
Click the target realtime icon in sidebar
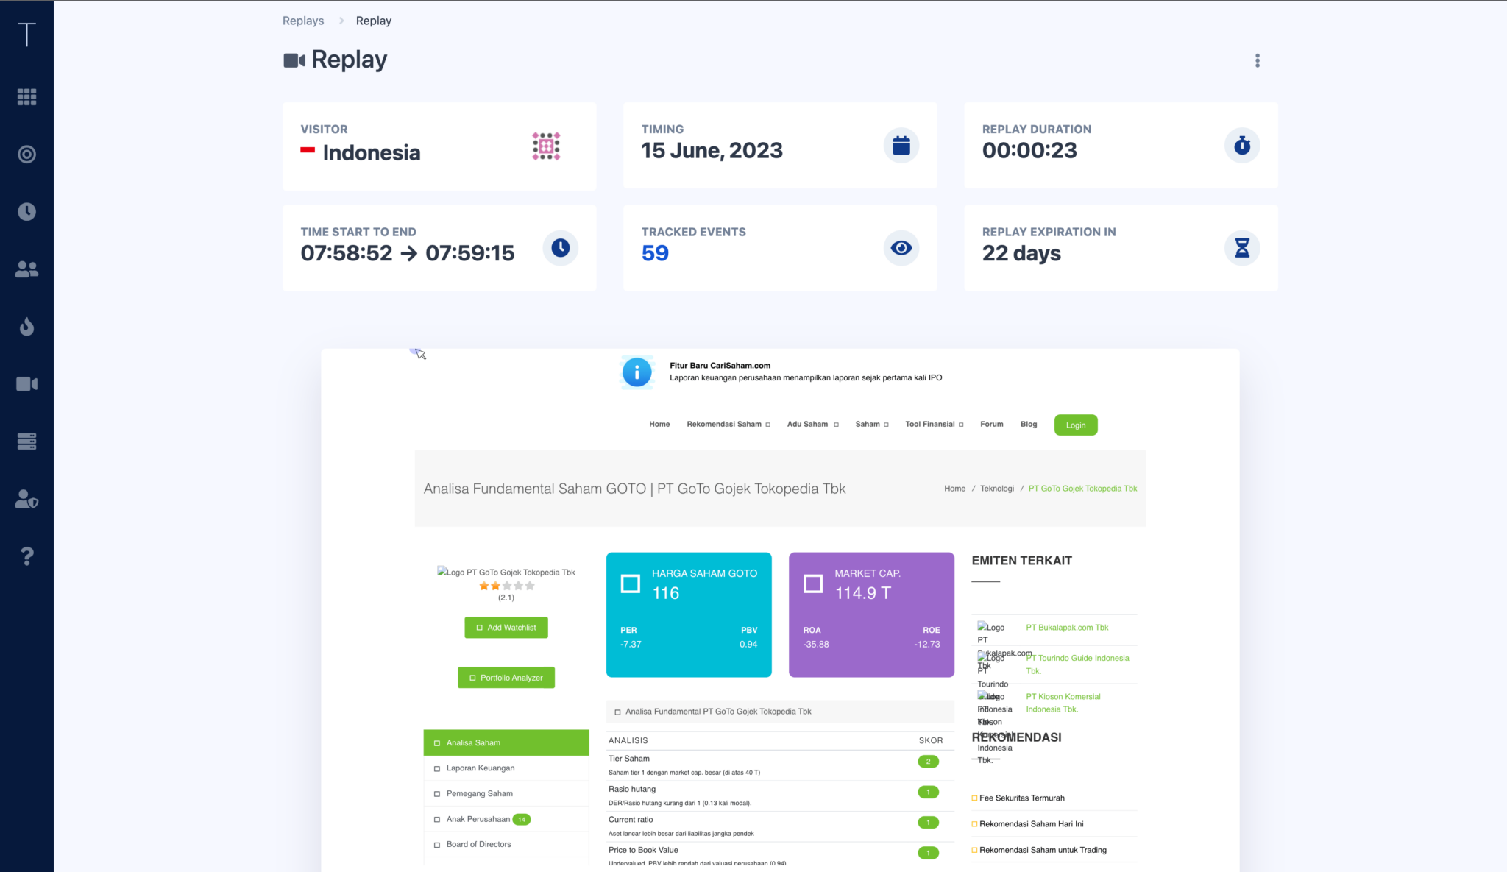[26, 155]
